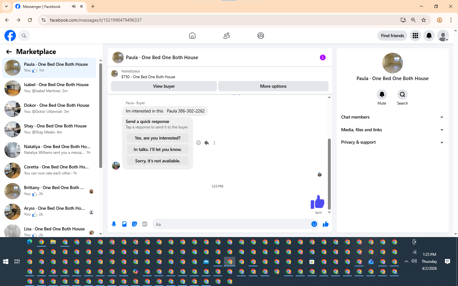
Task: Click the Aa message input field
Action: click(x=232, y=224)
